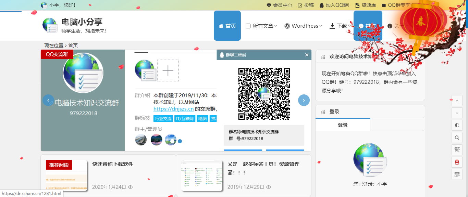Go to next carousel slide
Image resolution: width=468 pixels, height=197 pixels.
point(304,100)
